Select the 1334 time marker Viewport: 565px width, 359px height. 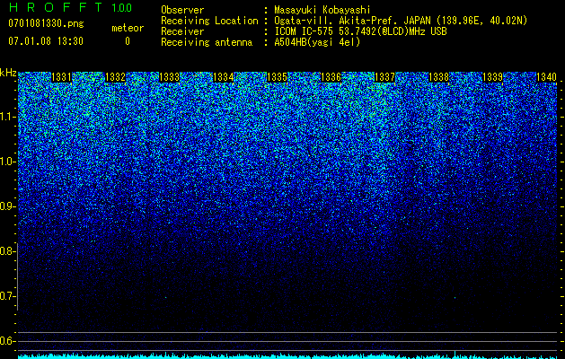(224, 77)
